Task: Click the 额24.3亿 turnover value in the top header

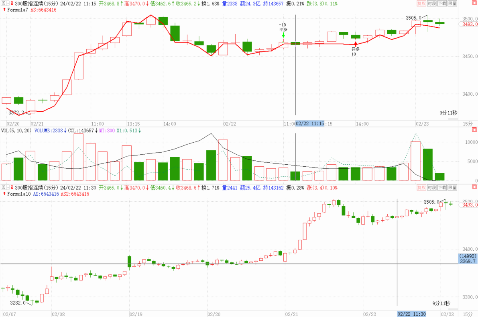Action: coord(250,4)
